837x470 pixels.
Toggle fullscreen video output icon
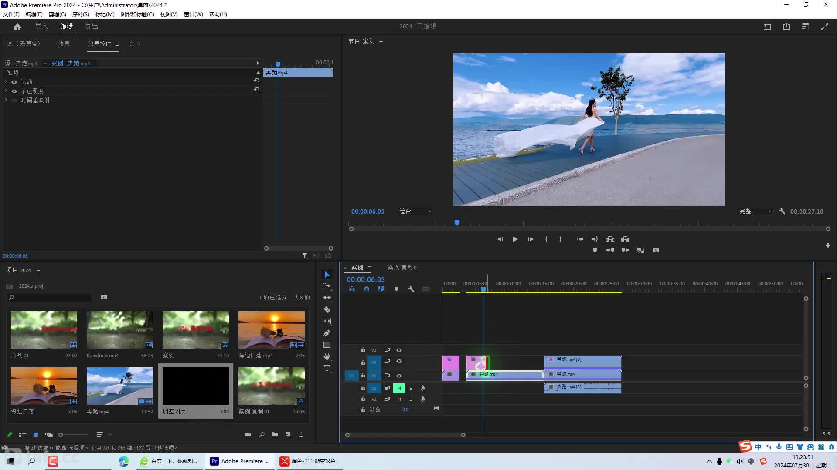point(825,27)
